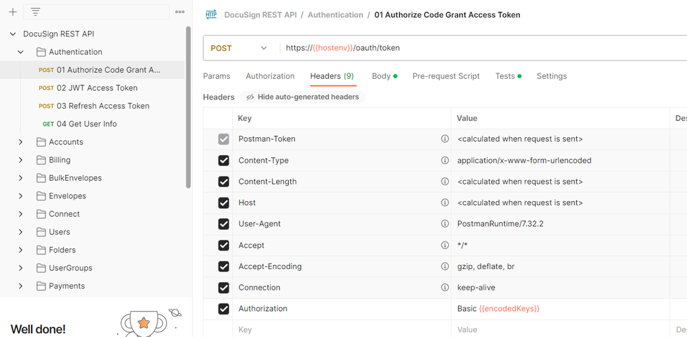Uncheck the Content-Type header checkbox

click(223, 161)
